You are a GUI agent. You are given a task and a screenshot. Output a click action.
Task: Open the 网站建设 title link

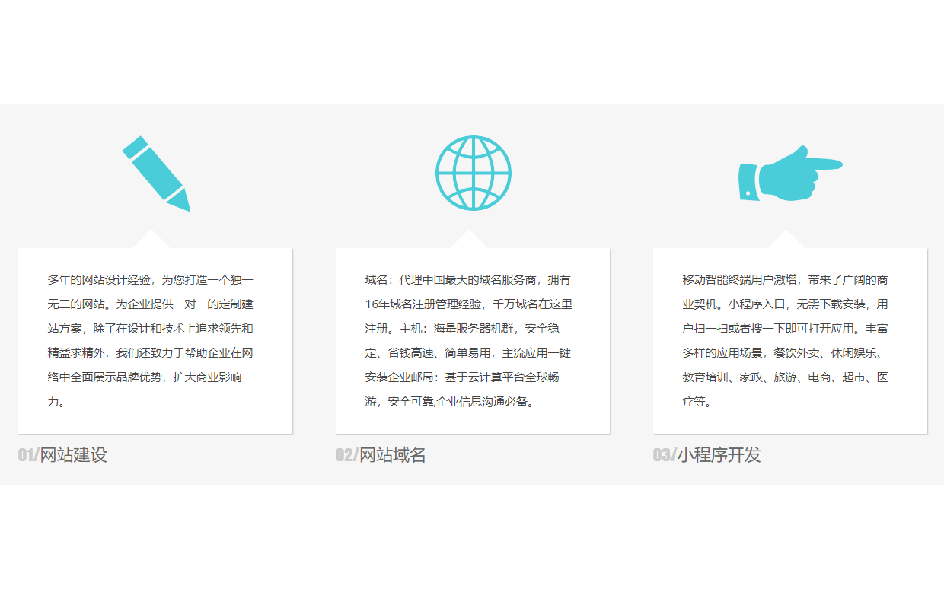coord(74,455)
